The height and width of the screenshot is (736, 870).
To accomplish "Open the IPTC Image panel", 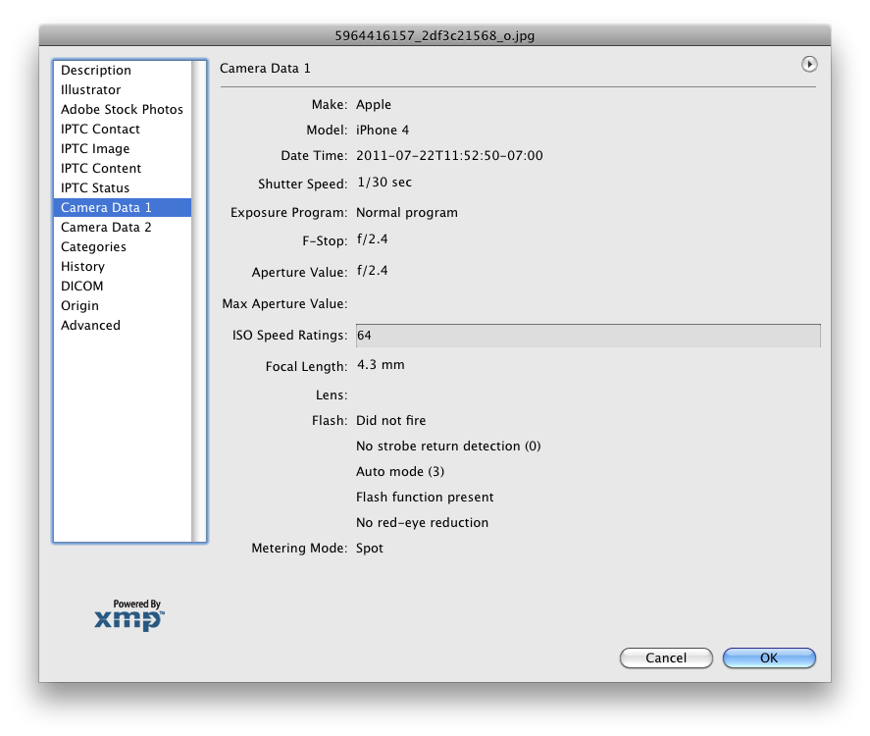I will click(123, 149).
